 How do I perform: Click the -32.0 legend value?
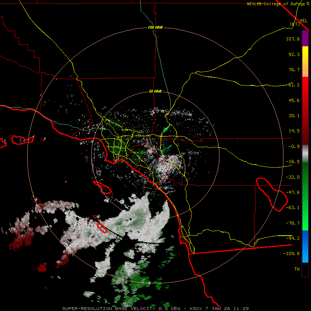click(x=293, y=177)
